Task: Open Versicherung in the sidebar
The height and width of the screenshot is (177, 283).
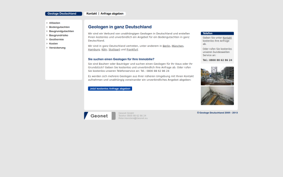Action: click(x=57, y=48)
